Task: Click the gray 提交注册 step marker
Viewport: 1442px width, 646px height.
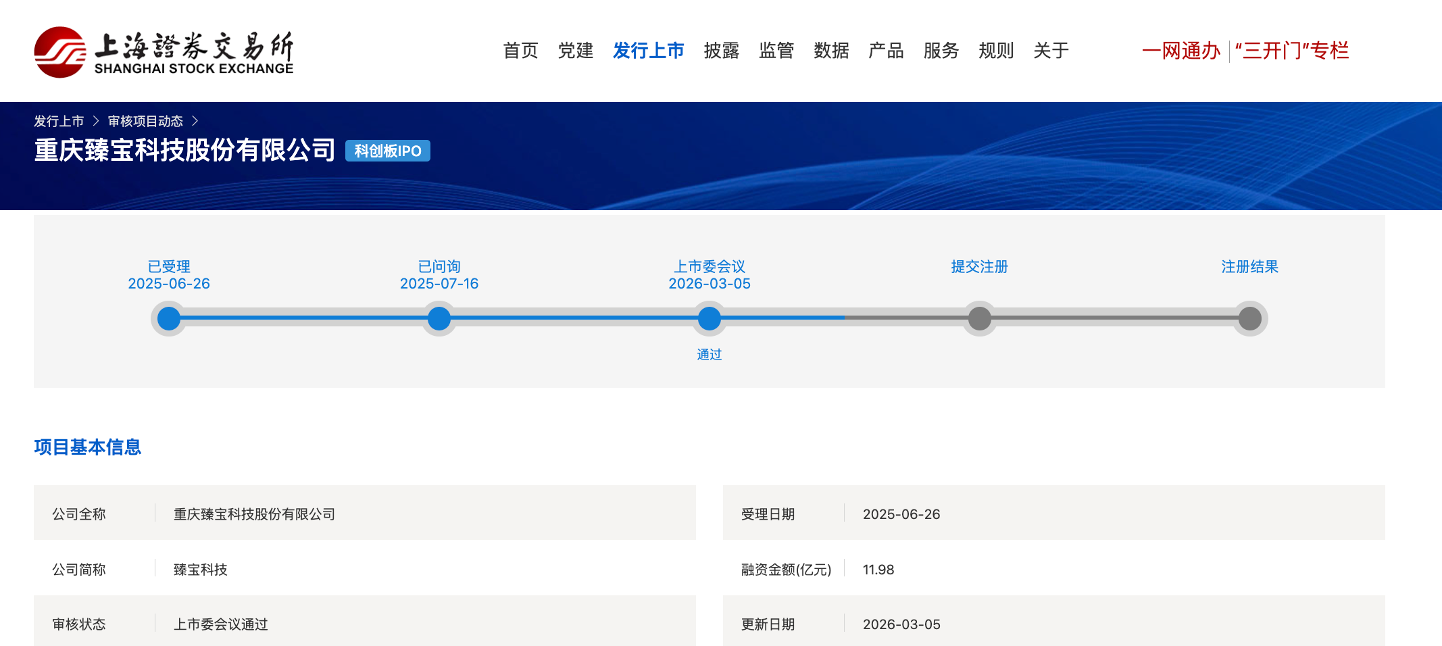Action: coord(979,318)
